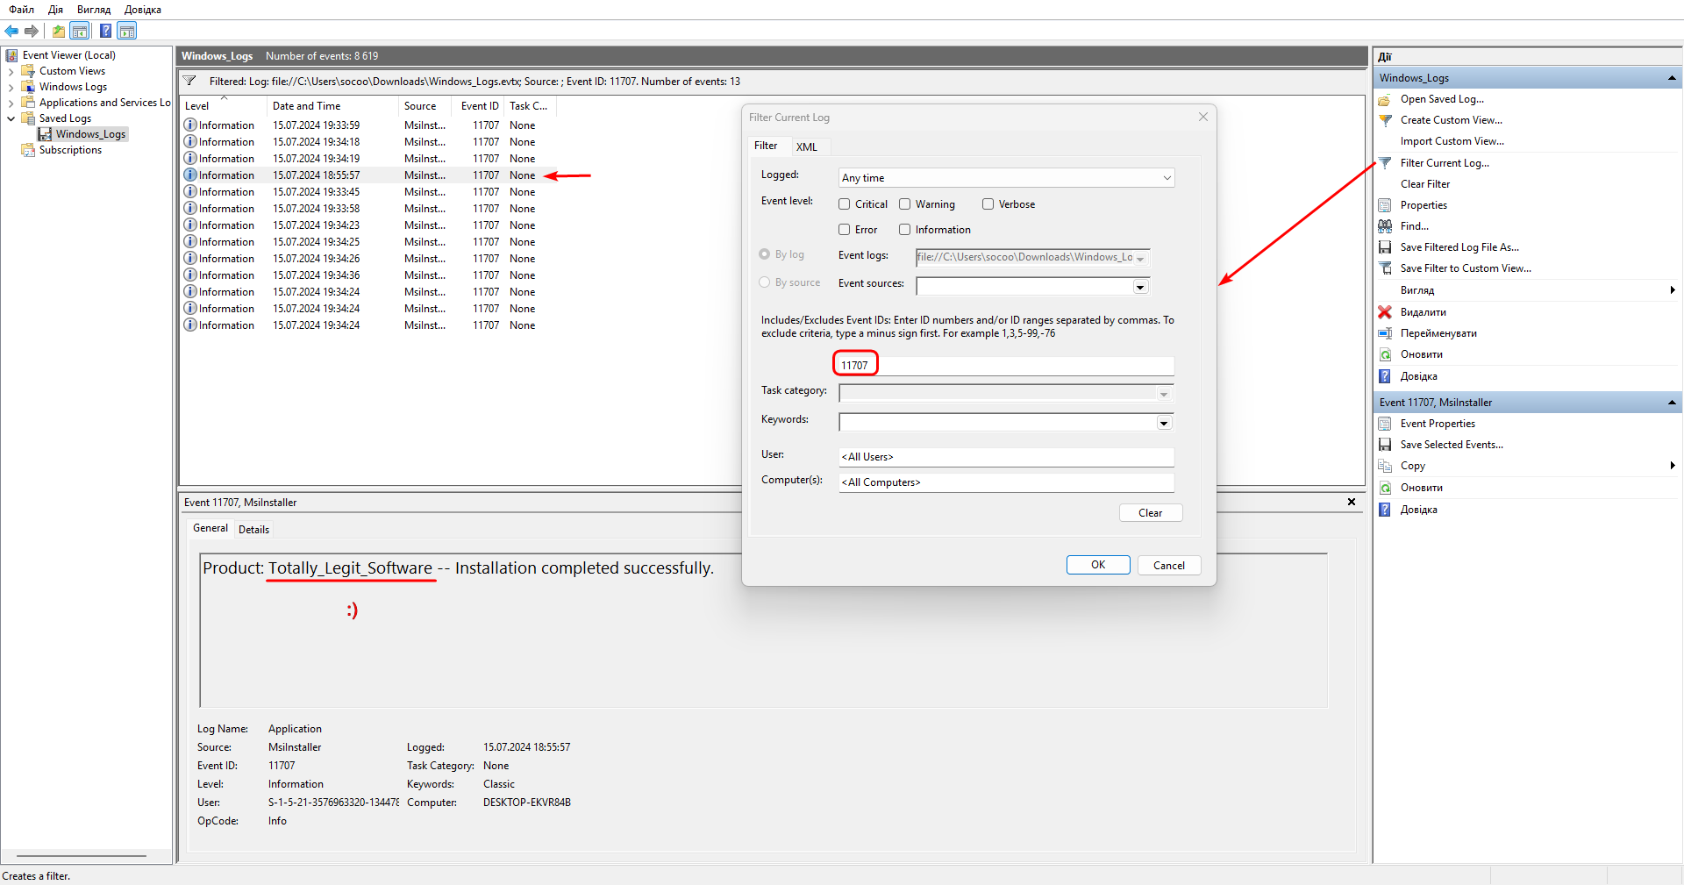
Task: Click the blue help toolbar icon
Action: (105, 32)
